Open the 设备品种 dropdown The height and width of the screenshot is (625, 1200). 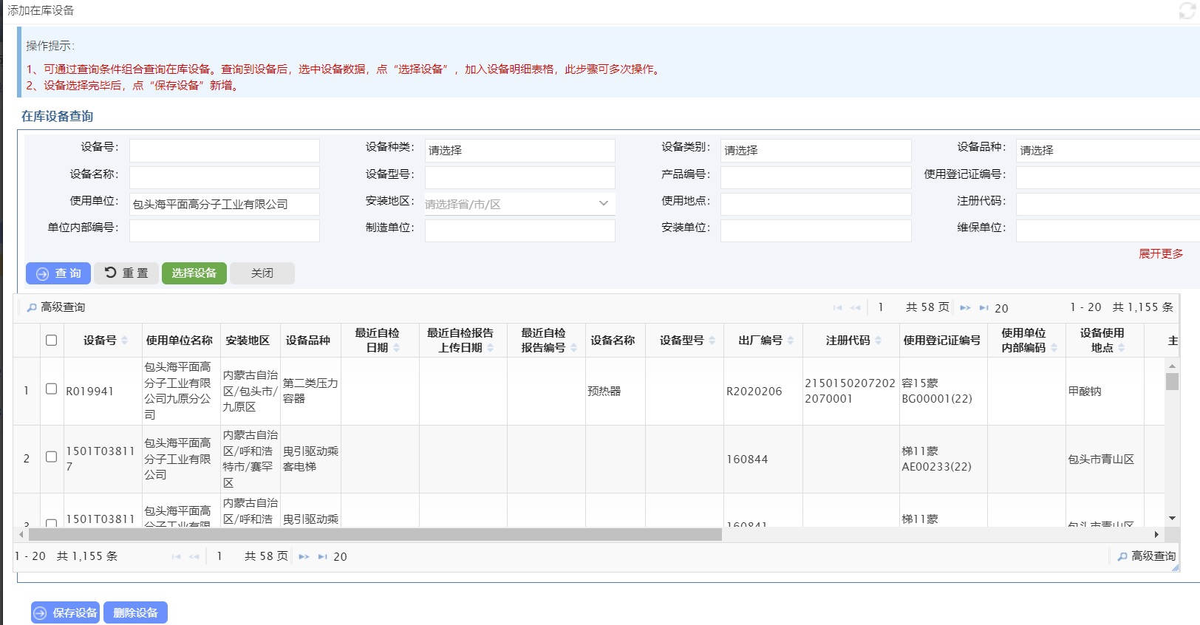point(1108,151)
